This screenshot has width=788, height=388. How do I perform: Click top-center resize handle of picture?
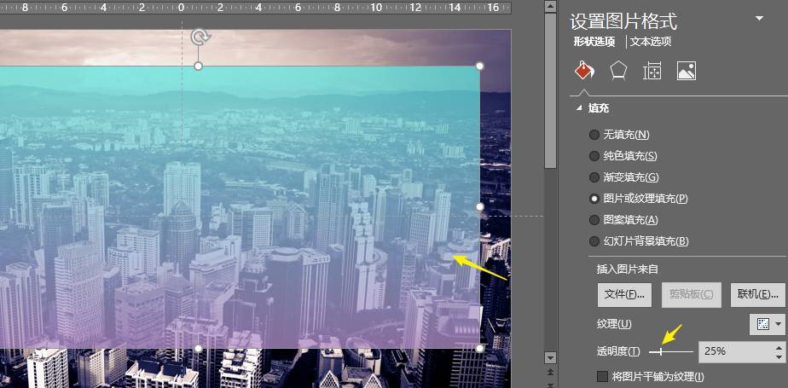pos(198,66)
